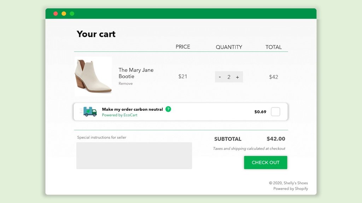This screenshot has width=362, height=203.
Task: Remove The Mary Jane Bootie from cart
Action: [125, 84]
